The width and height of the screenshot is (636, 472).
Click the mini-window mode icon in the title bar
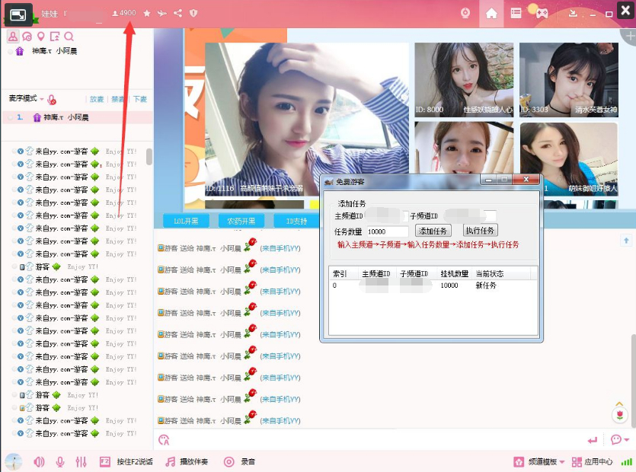click(x=18, y=15)
